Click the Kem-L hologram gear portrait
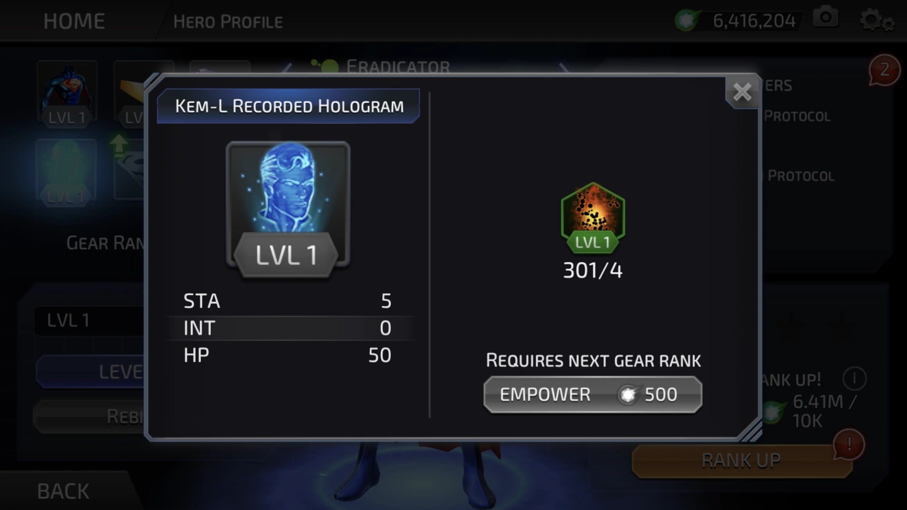 click(x=288, y=209)
